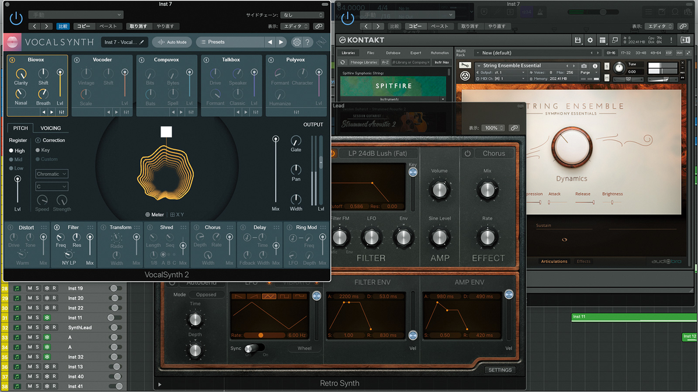Open Kontakt Automation tab
This screenshot has width=698, height=392.
pyautogui.click(x=439, y=53)
